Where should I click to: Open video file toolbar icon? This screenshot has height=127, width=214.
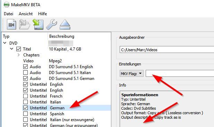[11, 24]
